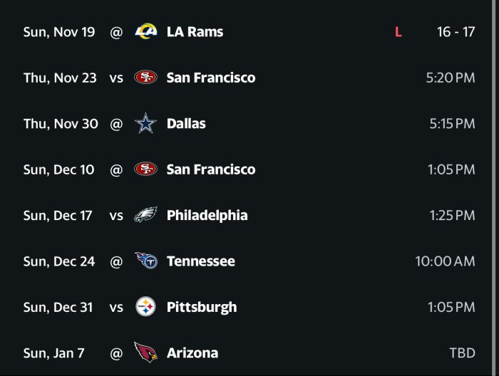
Task: View the 16 - 17 final score
Action: tap(456, 32)
